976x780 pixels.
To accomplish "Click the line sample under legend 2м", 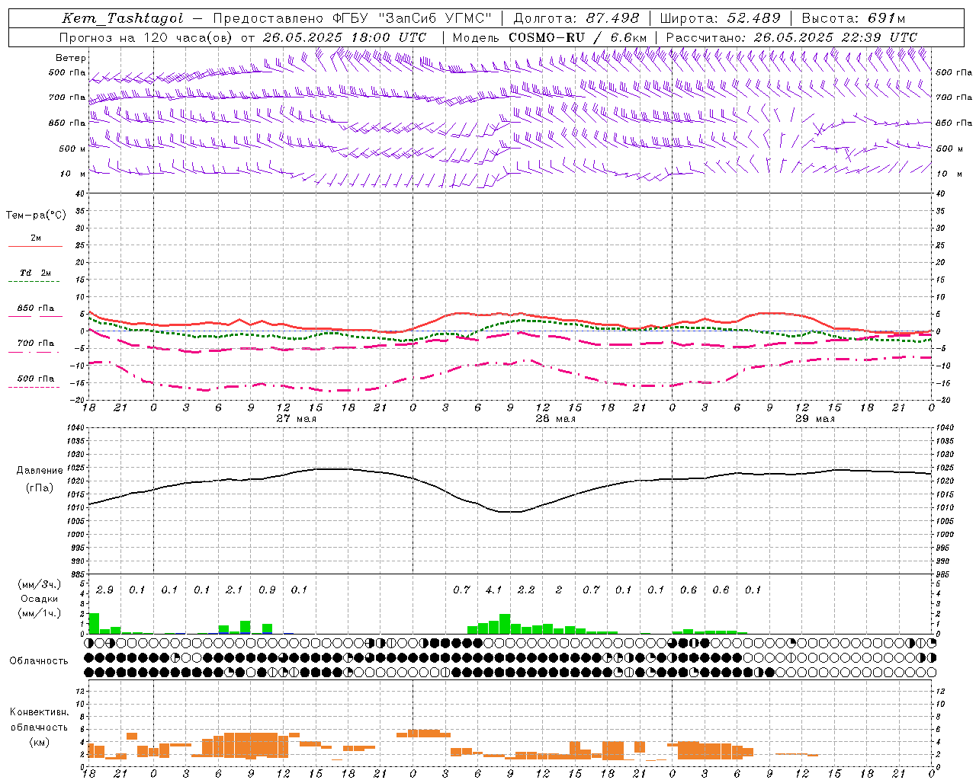I will (x=35, y=247).
